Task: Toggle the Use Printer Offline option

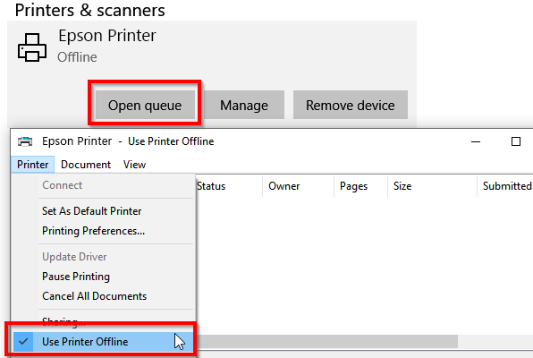Action: pos(104,342)
